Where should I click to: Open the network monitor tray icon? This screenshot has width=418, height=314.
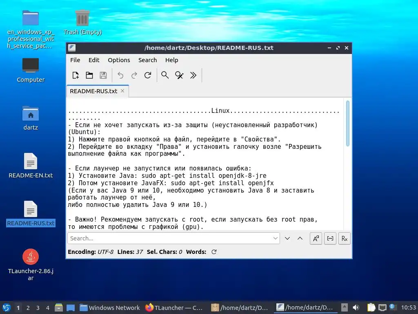click(x=382, y=307)
